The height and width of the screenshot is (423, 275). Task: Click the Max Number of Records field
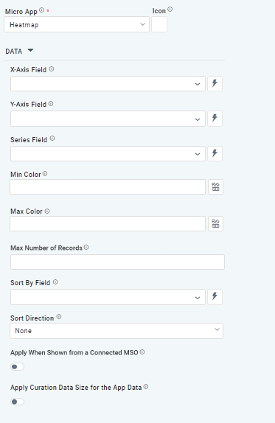117,262
